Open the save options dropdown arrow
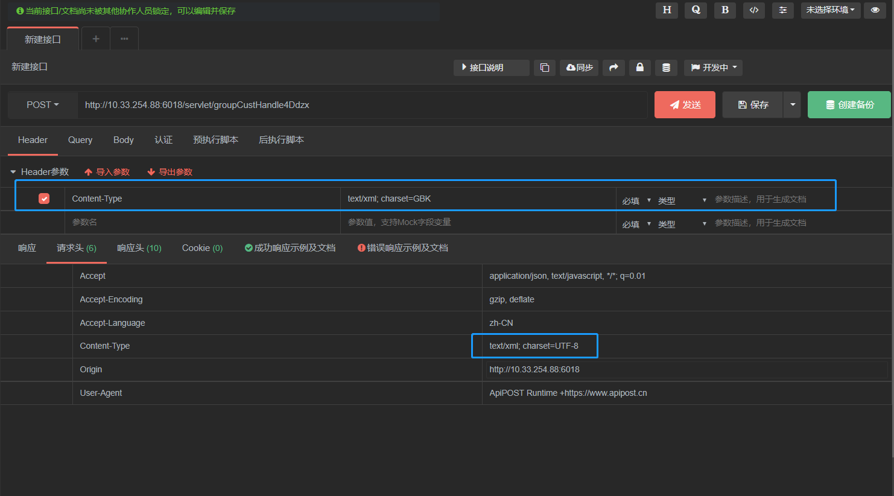Viewport: 894px width, 496px height. click(x=792, y=105)
